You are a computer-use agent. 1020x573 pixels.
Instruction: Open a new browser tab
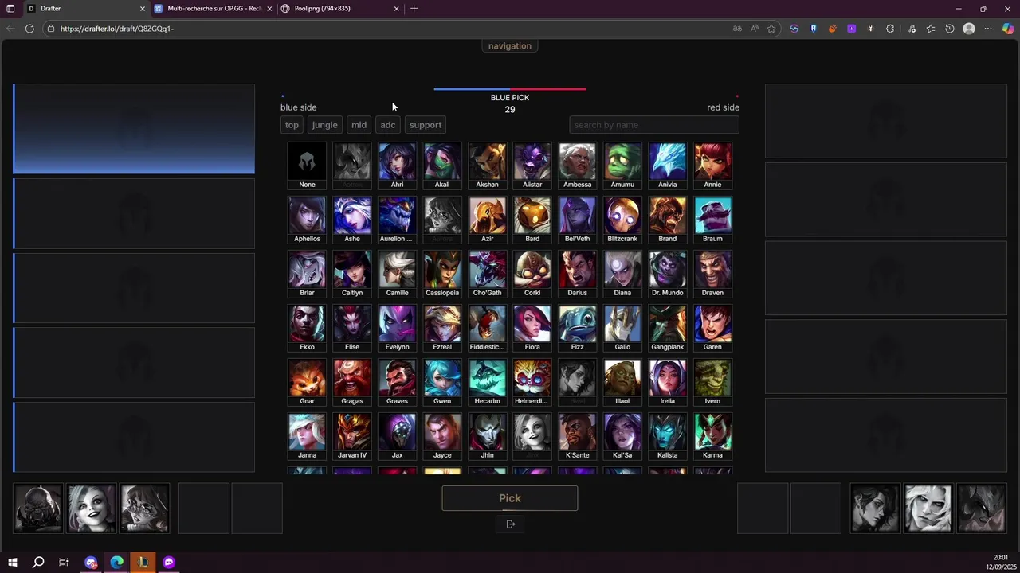coord(414,8)
